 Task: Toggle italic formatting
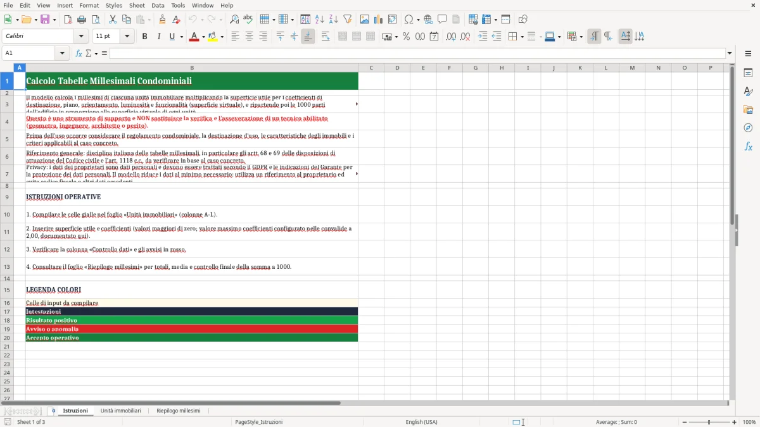pos(158,37)
